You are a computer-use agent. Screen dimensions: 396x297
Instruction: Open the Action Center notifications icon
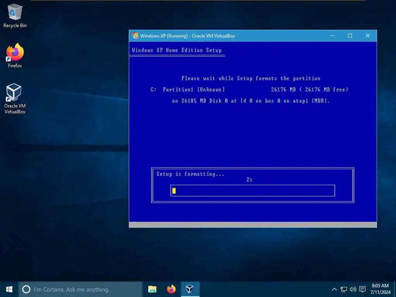pos(362,289)
